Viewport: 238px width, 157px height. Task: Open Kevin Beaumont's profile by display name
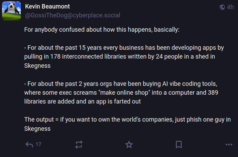click(48, 7)
